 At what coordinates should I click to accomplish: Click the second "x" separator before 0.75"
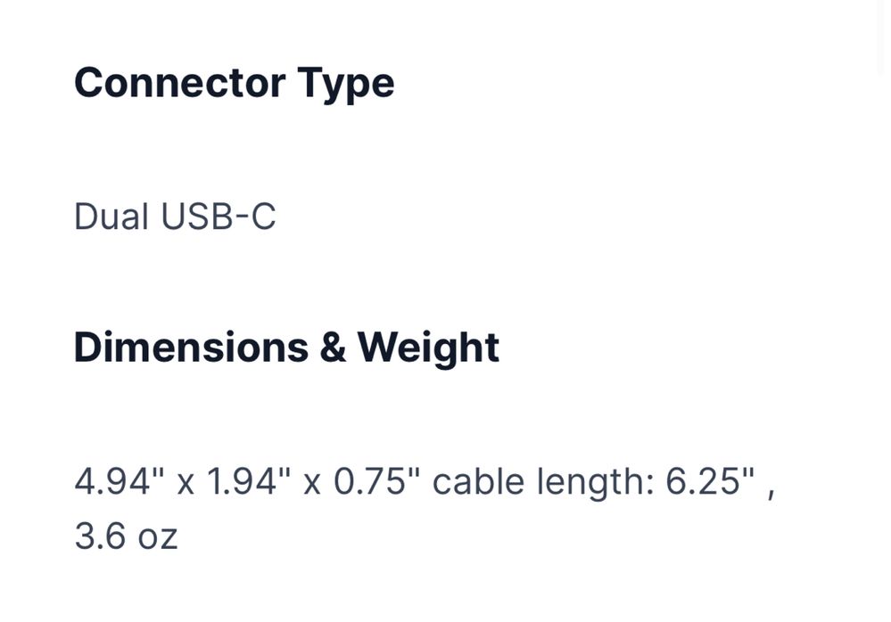[312, 485]
